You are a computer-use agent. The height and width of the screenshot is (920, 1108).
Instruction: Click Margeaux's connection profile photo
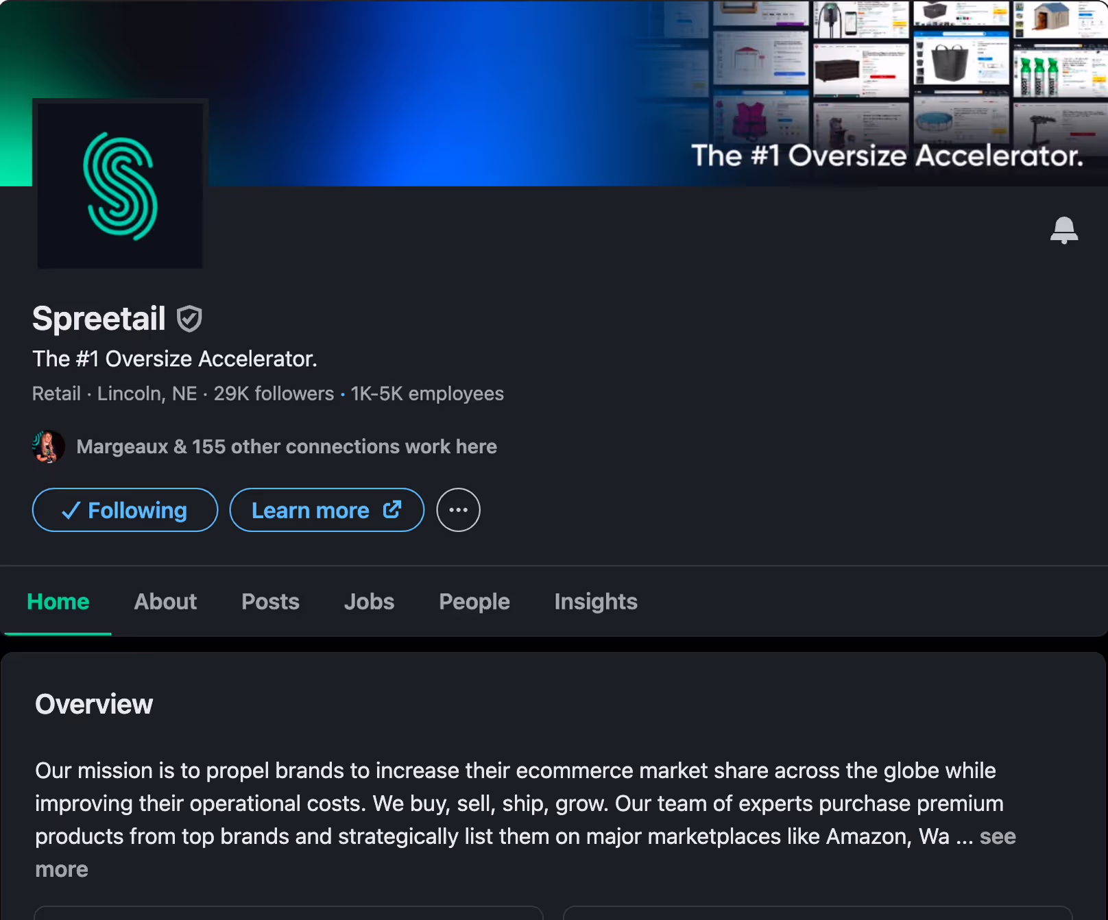pos(49,447)
